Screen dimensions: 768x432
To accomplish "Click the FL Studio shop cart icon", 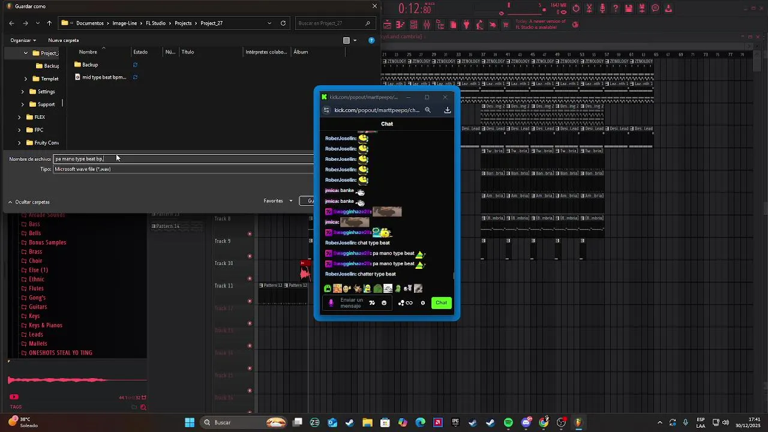I will [506, 25].
